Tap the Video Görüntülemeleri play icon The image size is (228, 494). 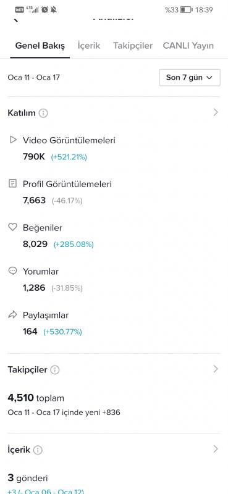click(13, 140)
